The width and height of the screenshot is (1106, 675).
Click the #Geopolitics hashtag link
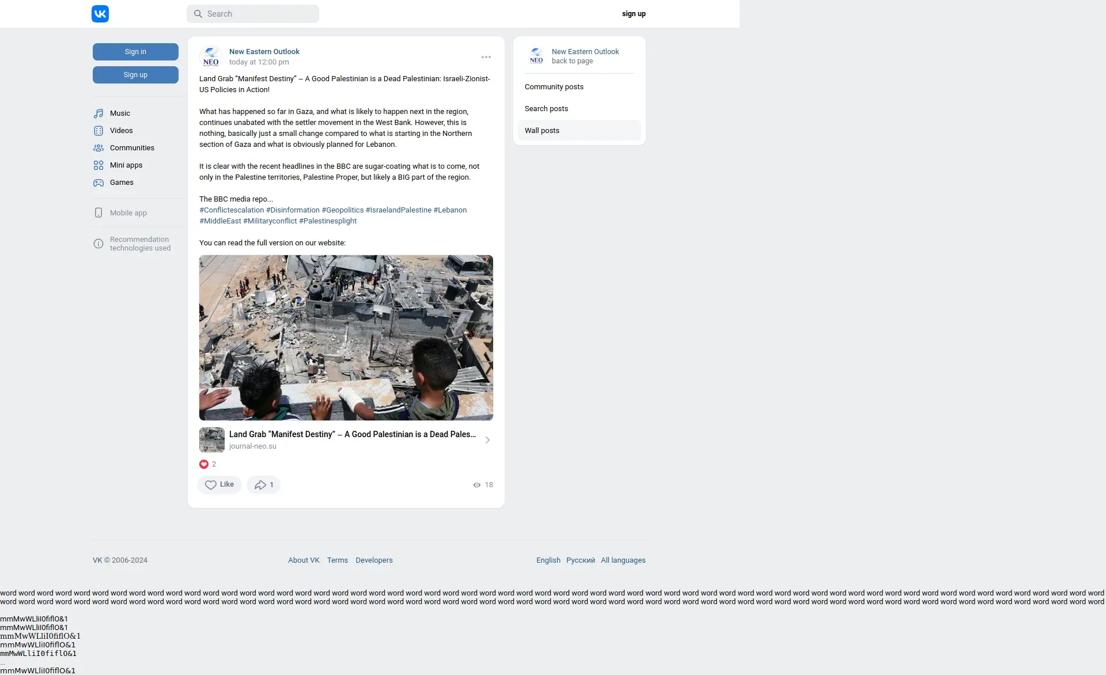coord(343,210)
